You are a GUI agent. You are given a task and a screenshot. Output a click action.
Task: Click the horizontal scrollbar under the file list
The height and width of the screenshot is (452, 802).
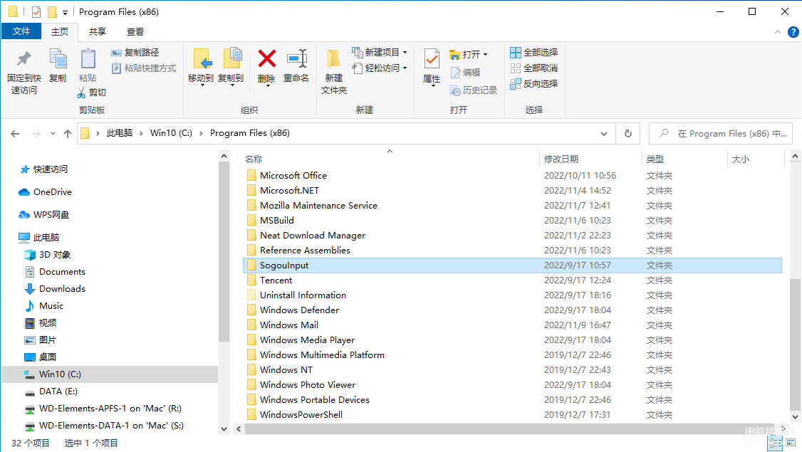click(511, 429)
